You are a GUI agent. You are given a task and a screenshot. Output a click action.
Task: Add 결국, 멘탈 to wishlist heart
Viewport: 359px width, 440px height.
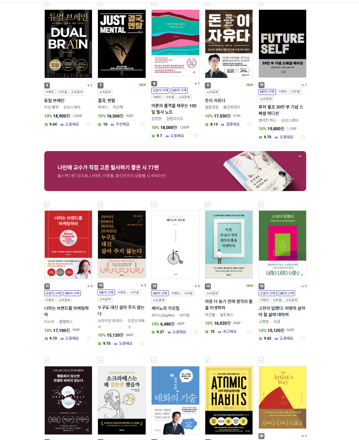pyautogui.click(x=142, y=124)
